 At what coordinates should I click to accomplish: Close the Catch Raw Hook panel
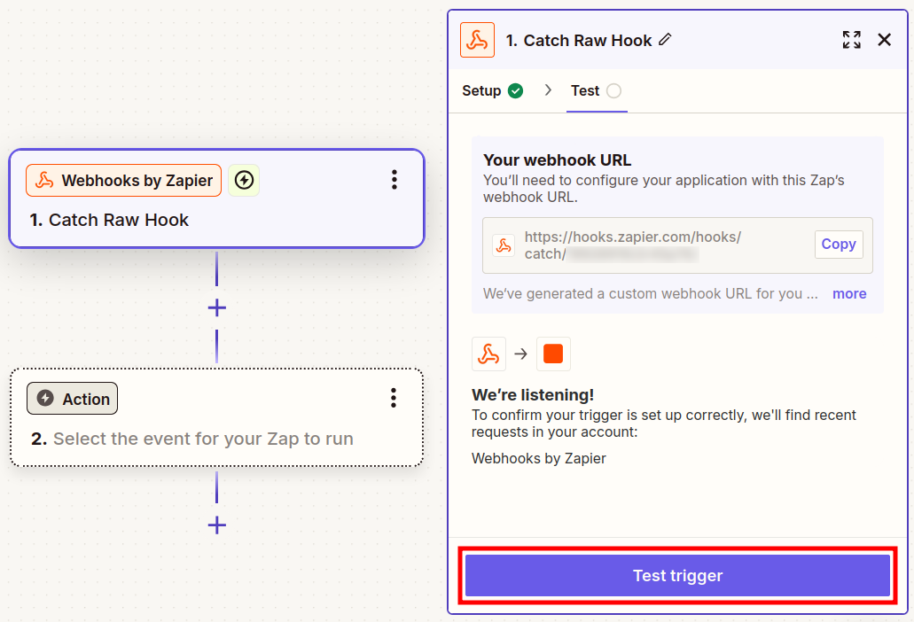(x=884, y=40)
